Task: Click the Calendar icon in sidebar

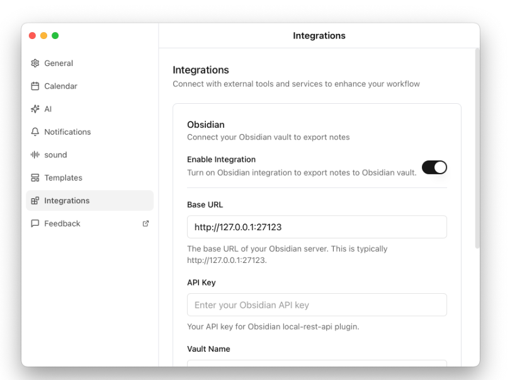Action: click(x=35, y=86)
